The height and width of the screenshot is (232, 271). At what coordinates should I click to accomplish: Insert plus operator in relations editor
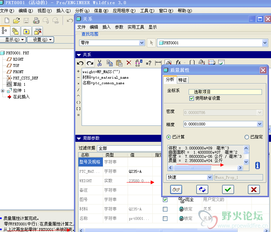78,71
